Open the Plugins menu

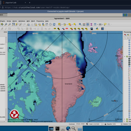(3, 21)
